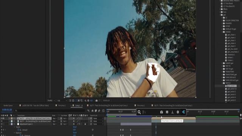Take a snapshot with the viewer camera icon

(96, 100)
